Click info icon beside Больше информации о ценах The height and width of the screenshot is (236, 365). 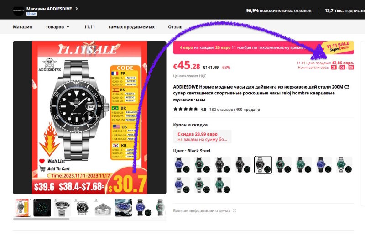coord(235,210)
